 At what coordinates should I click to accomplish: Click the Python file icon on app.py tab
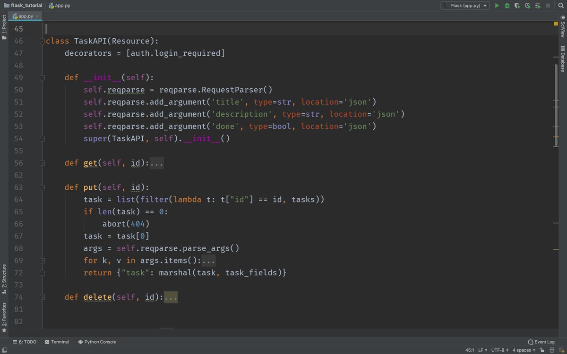click(x=15, y=16)
